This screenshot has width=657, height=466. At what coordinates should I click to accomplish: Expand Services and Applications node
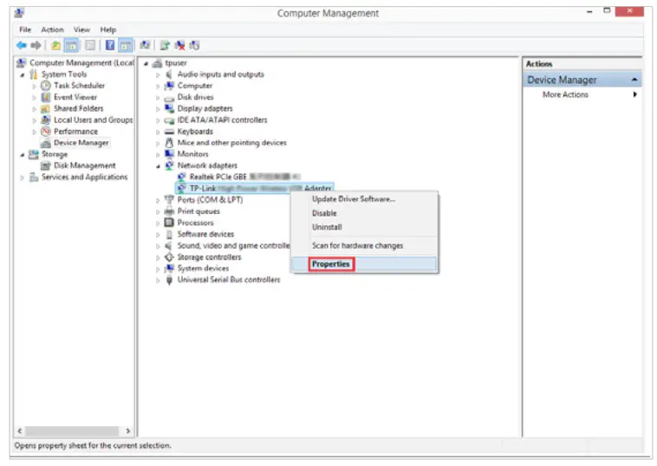pyautogui.click(x=23, y=178)
